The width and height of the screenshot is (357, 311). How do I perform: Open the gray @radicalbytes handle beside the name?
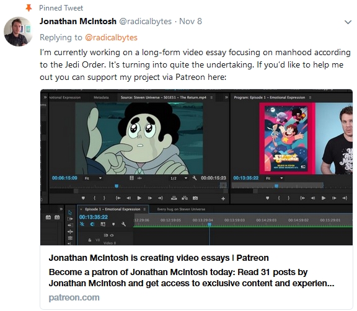(x=145, y=22)
